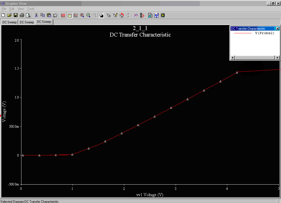Click the Grapher View title bar icon
The image size is (281, 203).
pyautogui.click(x=3, y=3)
